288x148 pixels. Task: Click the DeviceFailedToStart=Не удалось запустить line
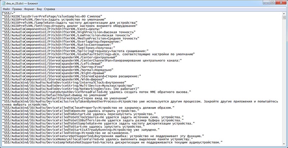(73, 127)
